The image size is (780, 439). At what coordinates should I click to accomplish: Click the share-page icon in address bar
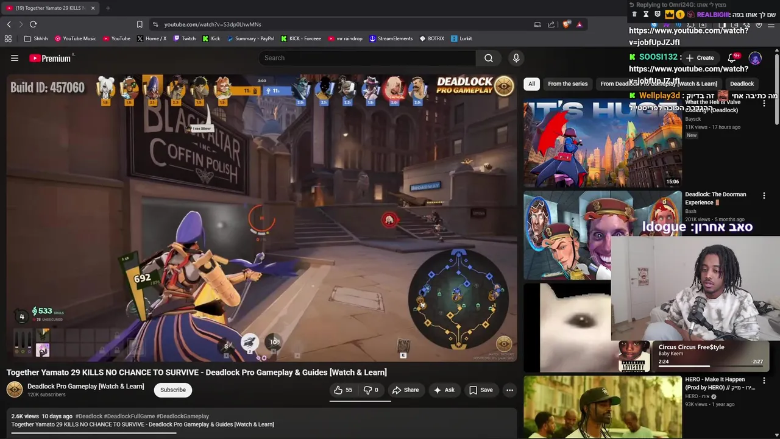point(551,24)
